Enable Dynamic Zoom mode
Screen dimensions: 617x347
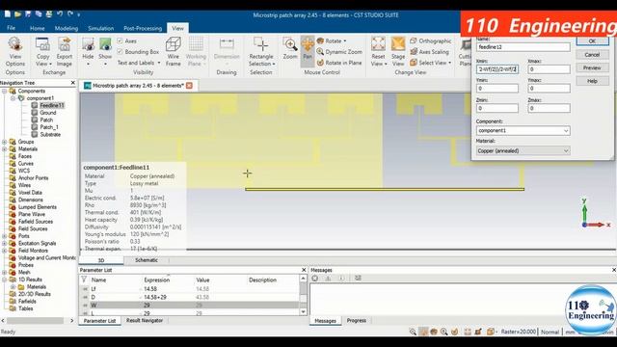click(338, 51)
